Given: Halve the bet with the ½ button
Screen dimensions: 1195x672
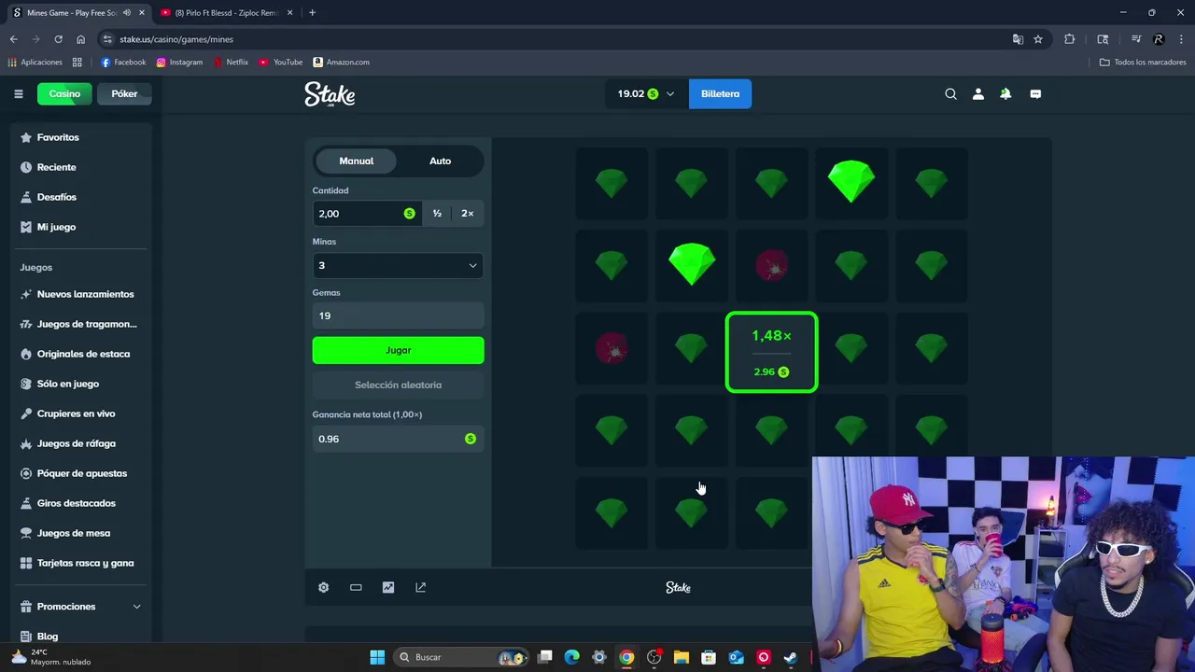Looking at the screenshot, I should click(x=437, y=214).
